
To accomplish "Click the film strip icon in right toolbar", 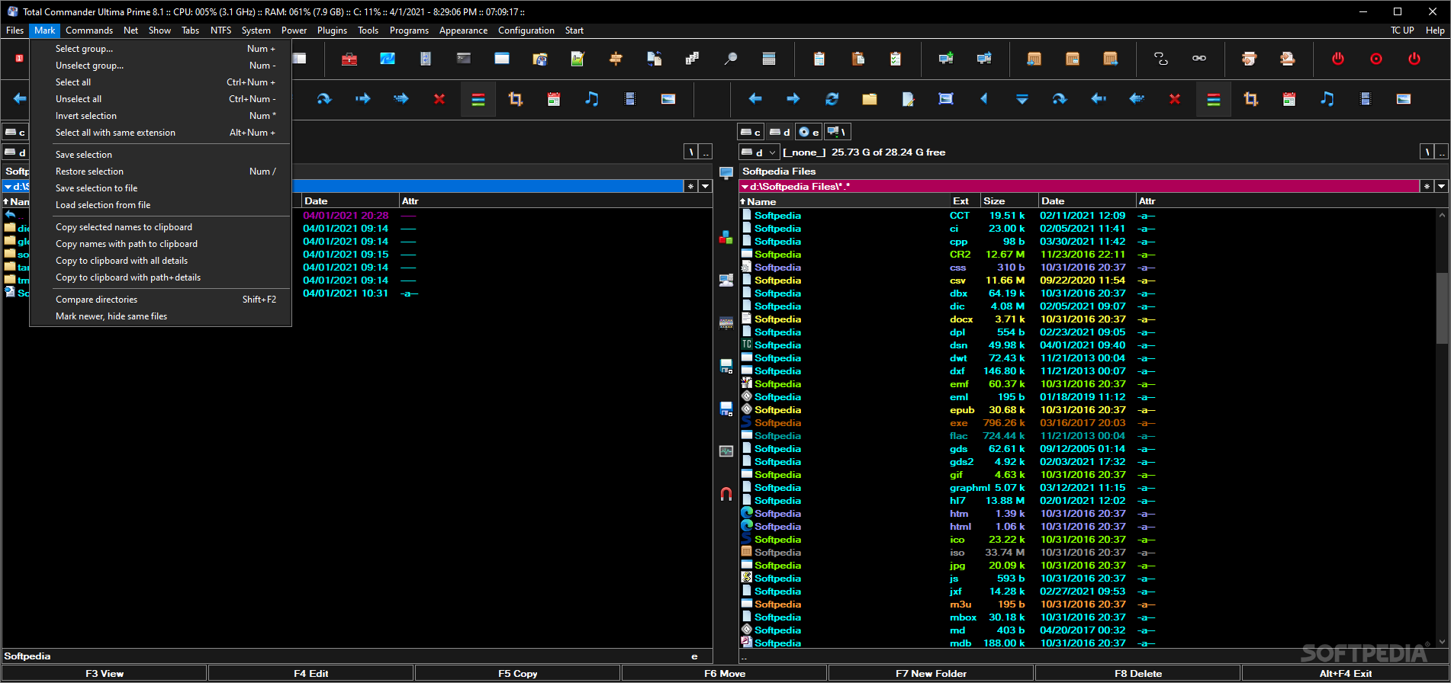I will 1366,99.
